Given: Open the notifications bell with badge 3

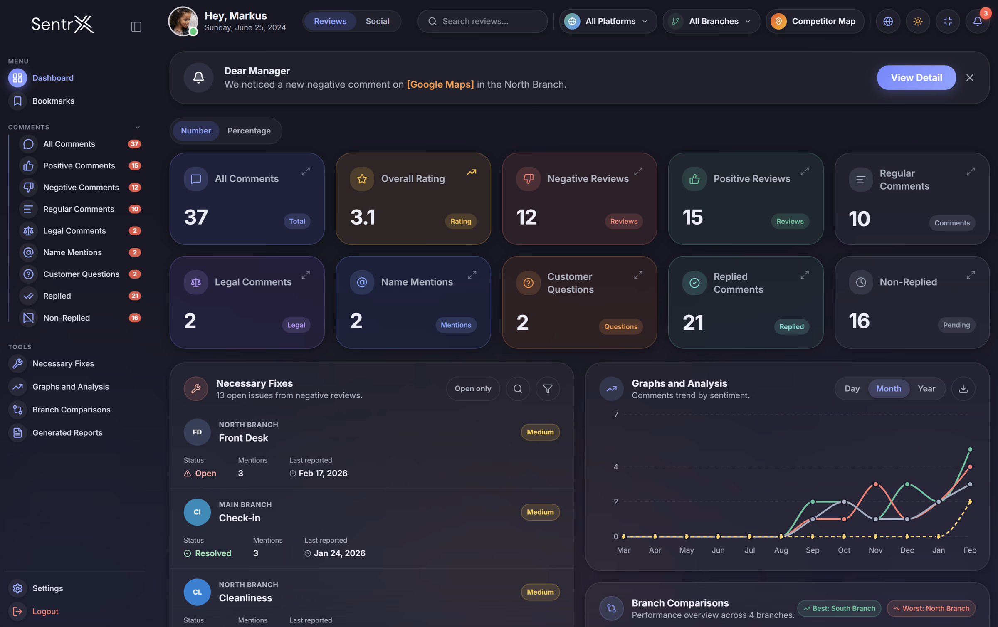Looking at the screenshot, I should (x=977, y=21).
